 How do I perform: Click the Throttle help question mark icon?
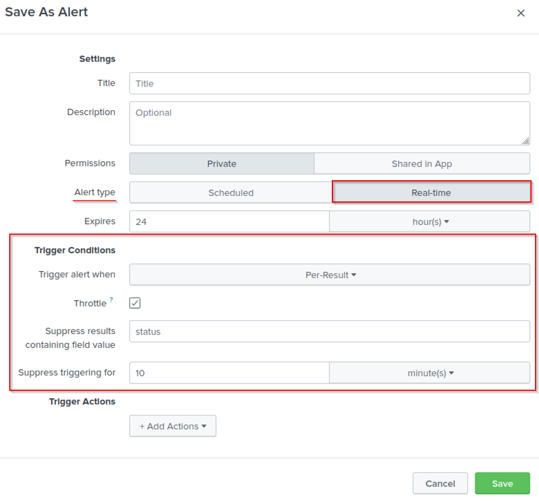[111, 300]
